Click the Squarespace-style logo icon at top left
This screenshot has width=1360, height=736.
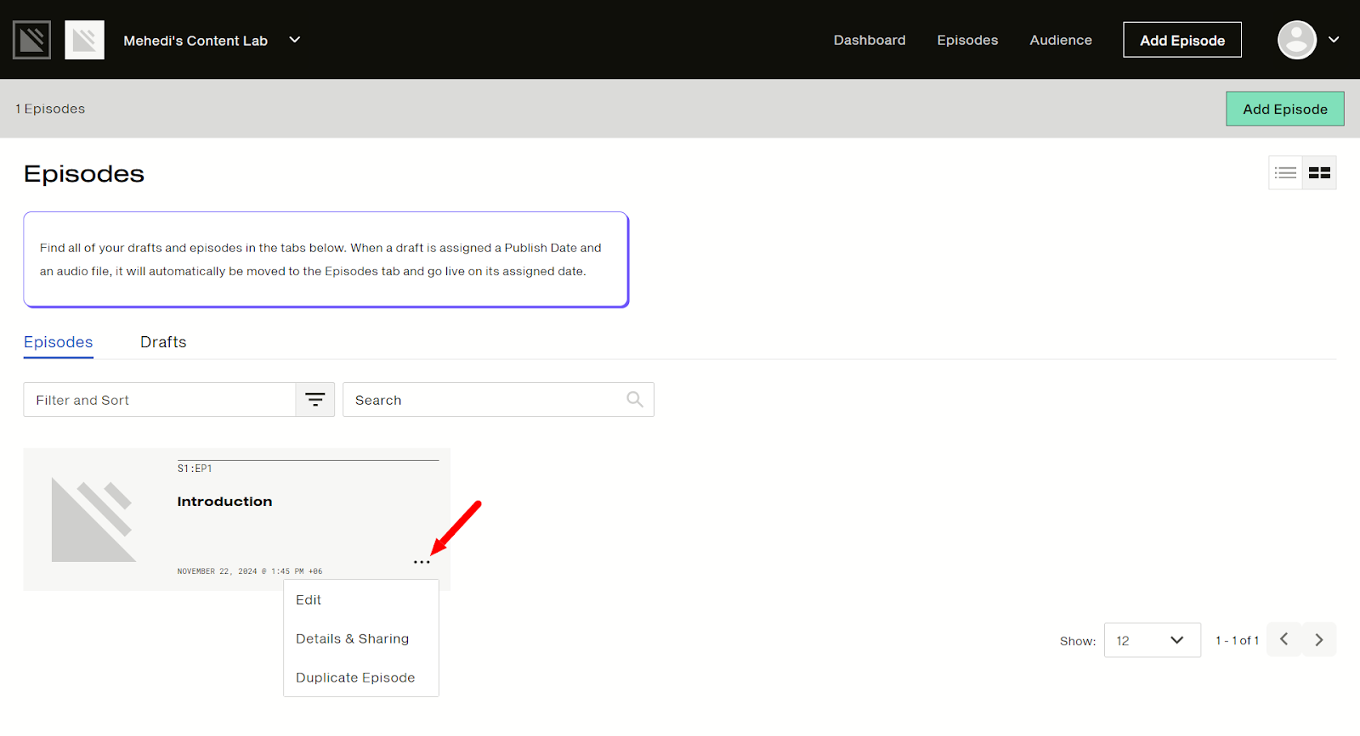pyautogui.click(x=31, y=40)
